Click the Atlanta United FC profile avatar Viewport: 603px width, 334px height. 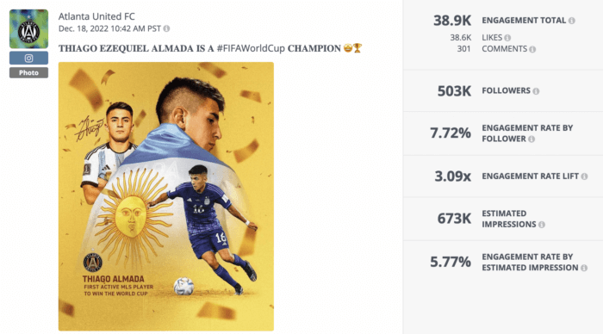(x=28, y=29)
